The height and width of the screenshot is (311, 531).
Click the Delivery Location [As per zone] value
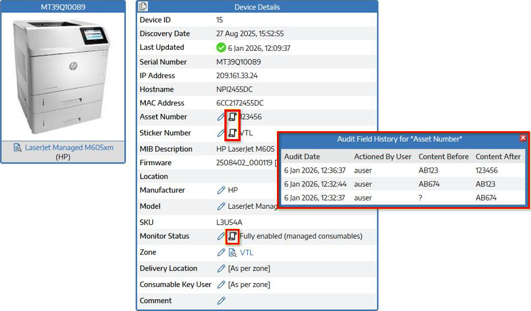coord(249,269)
